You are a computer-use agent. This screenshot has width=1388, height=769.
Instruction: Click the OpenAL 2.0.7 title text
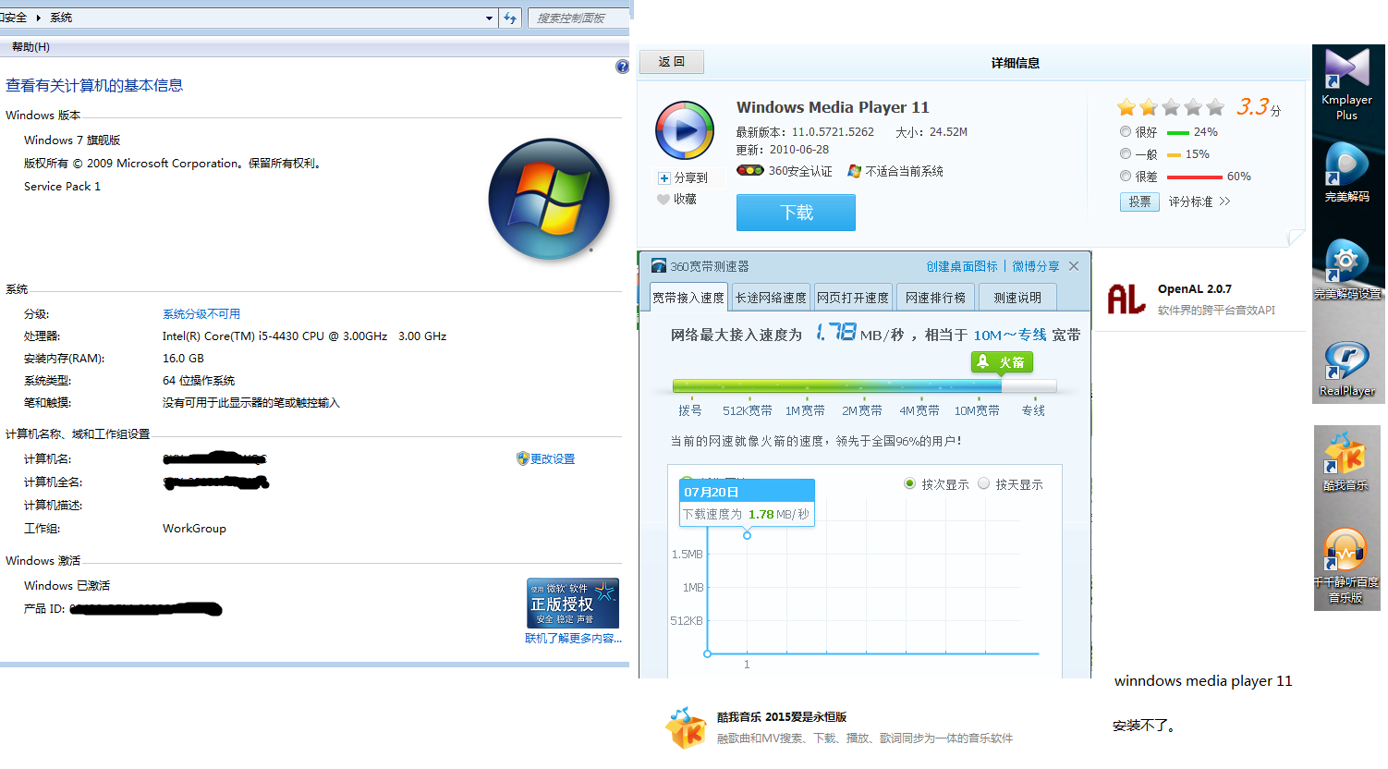click(x=1194, y=289)
